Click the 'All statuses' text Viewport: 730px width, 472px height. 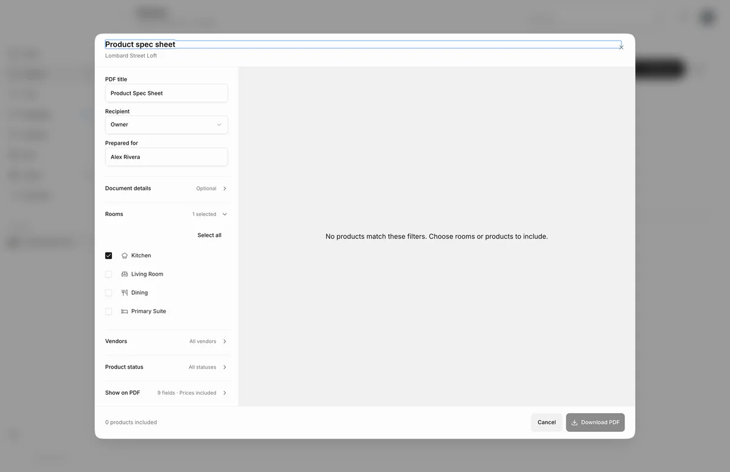(203, 367)
